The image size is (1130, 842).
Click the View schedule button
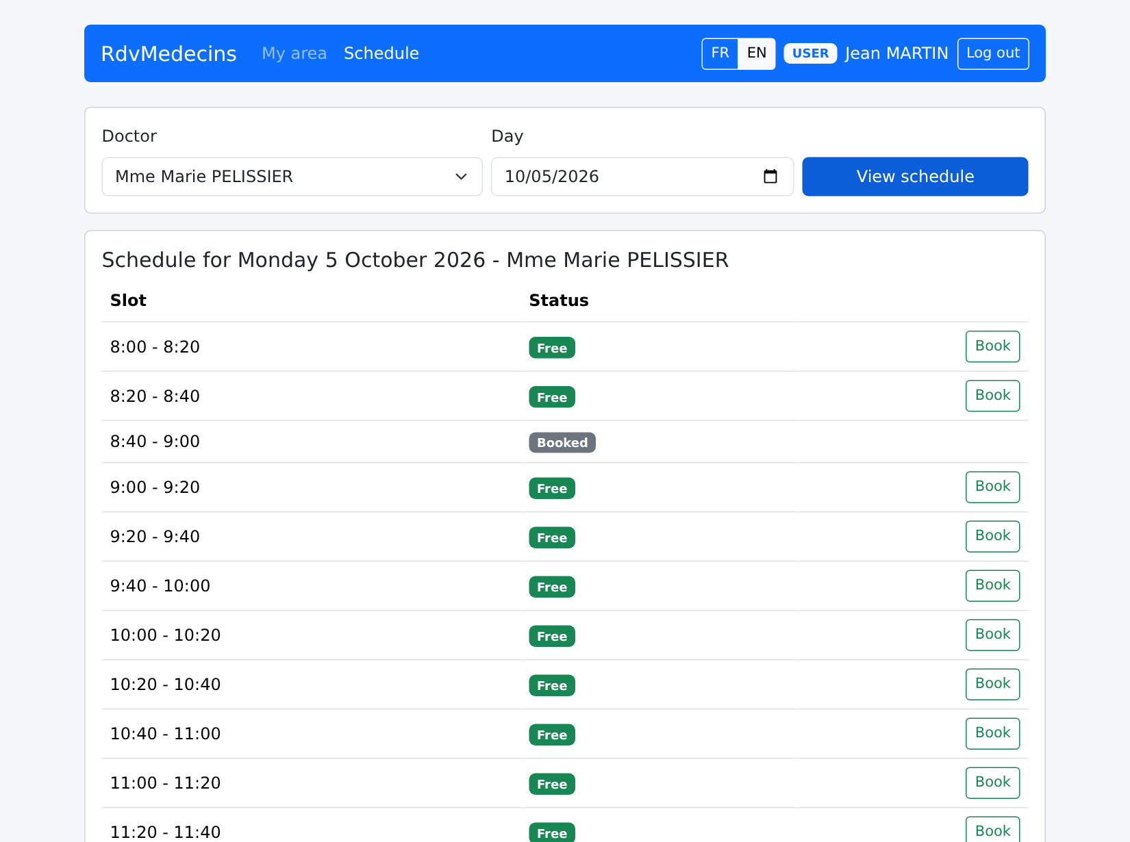click(915, 177)
